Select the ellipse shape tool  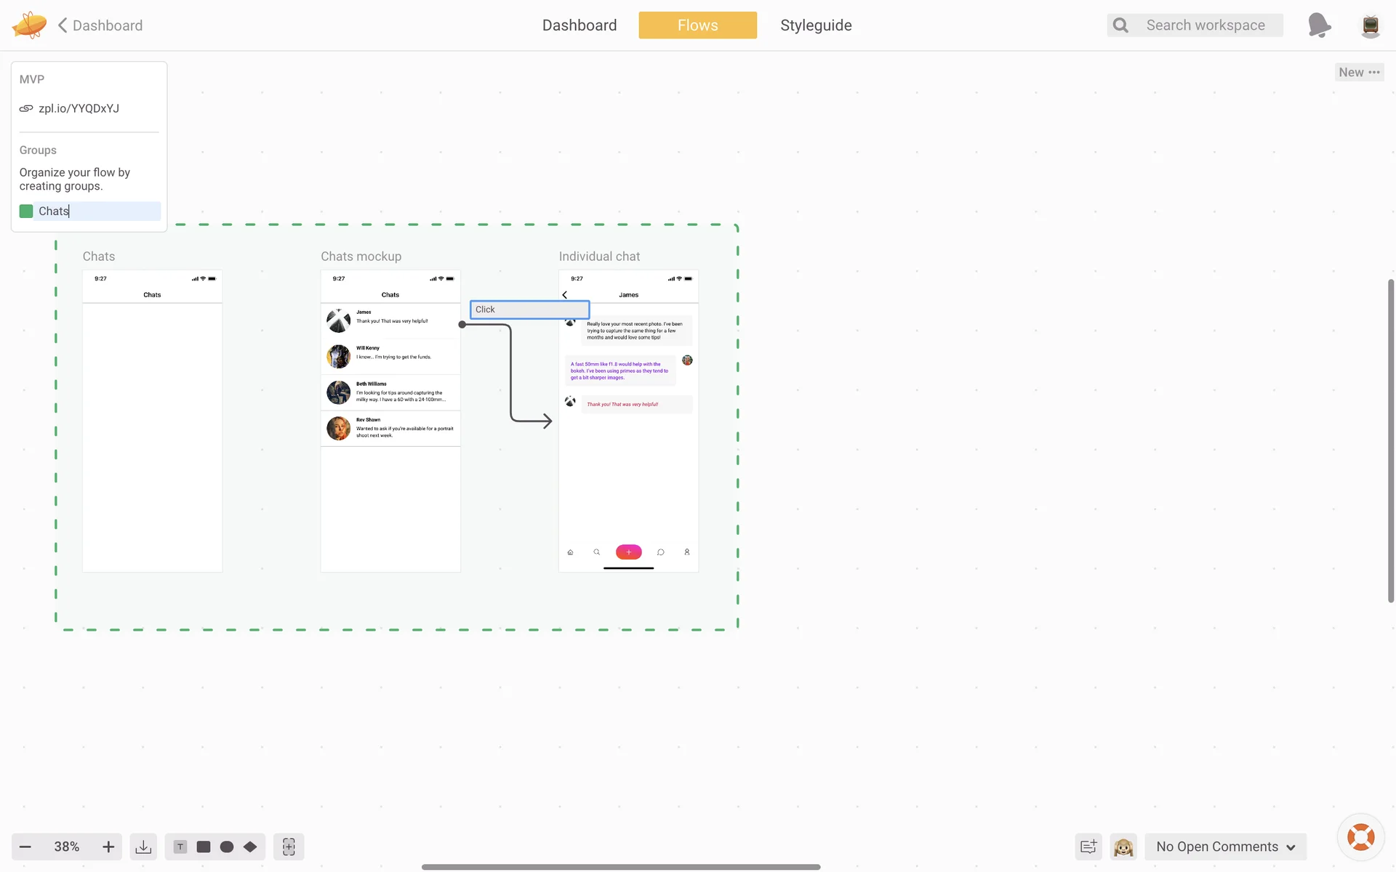(x=227, y=847)
